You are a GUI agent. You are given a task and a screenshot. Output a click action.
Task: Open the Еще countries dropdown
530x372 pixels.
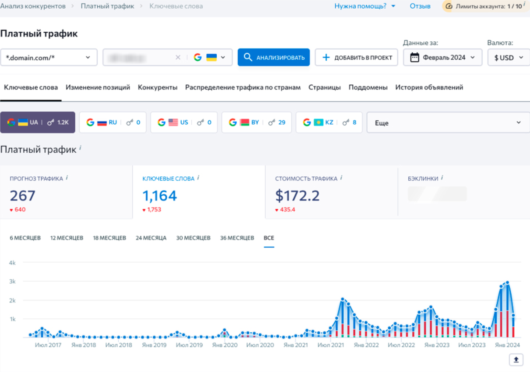(x=447, y=122)
